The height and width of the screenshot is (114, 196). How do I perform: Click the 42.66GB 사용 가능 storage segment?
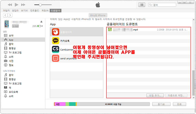[113, 104]
